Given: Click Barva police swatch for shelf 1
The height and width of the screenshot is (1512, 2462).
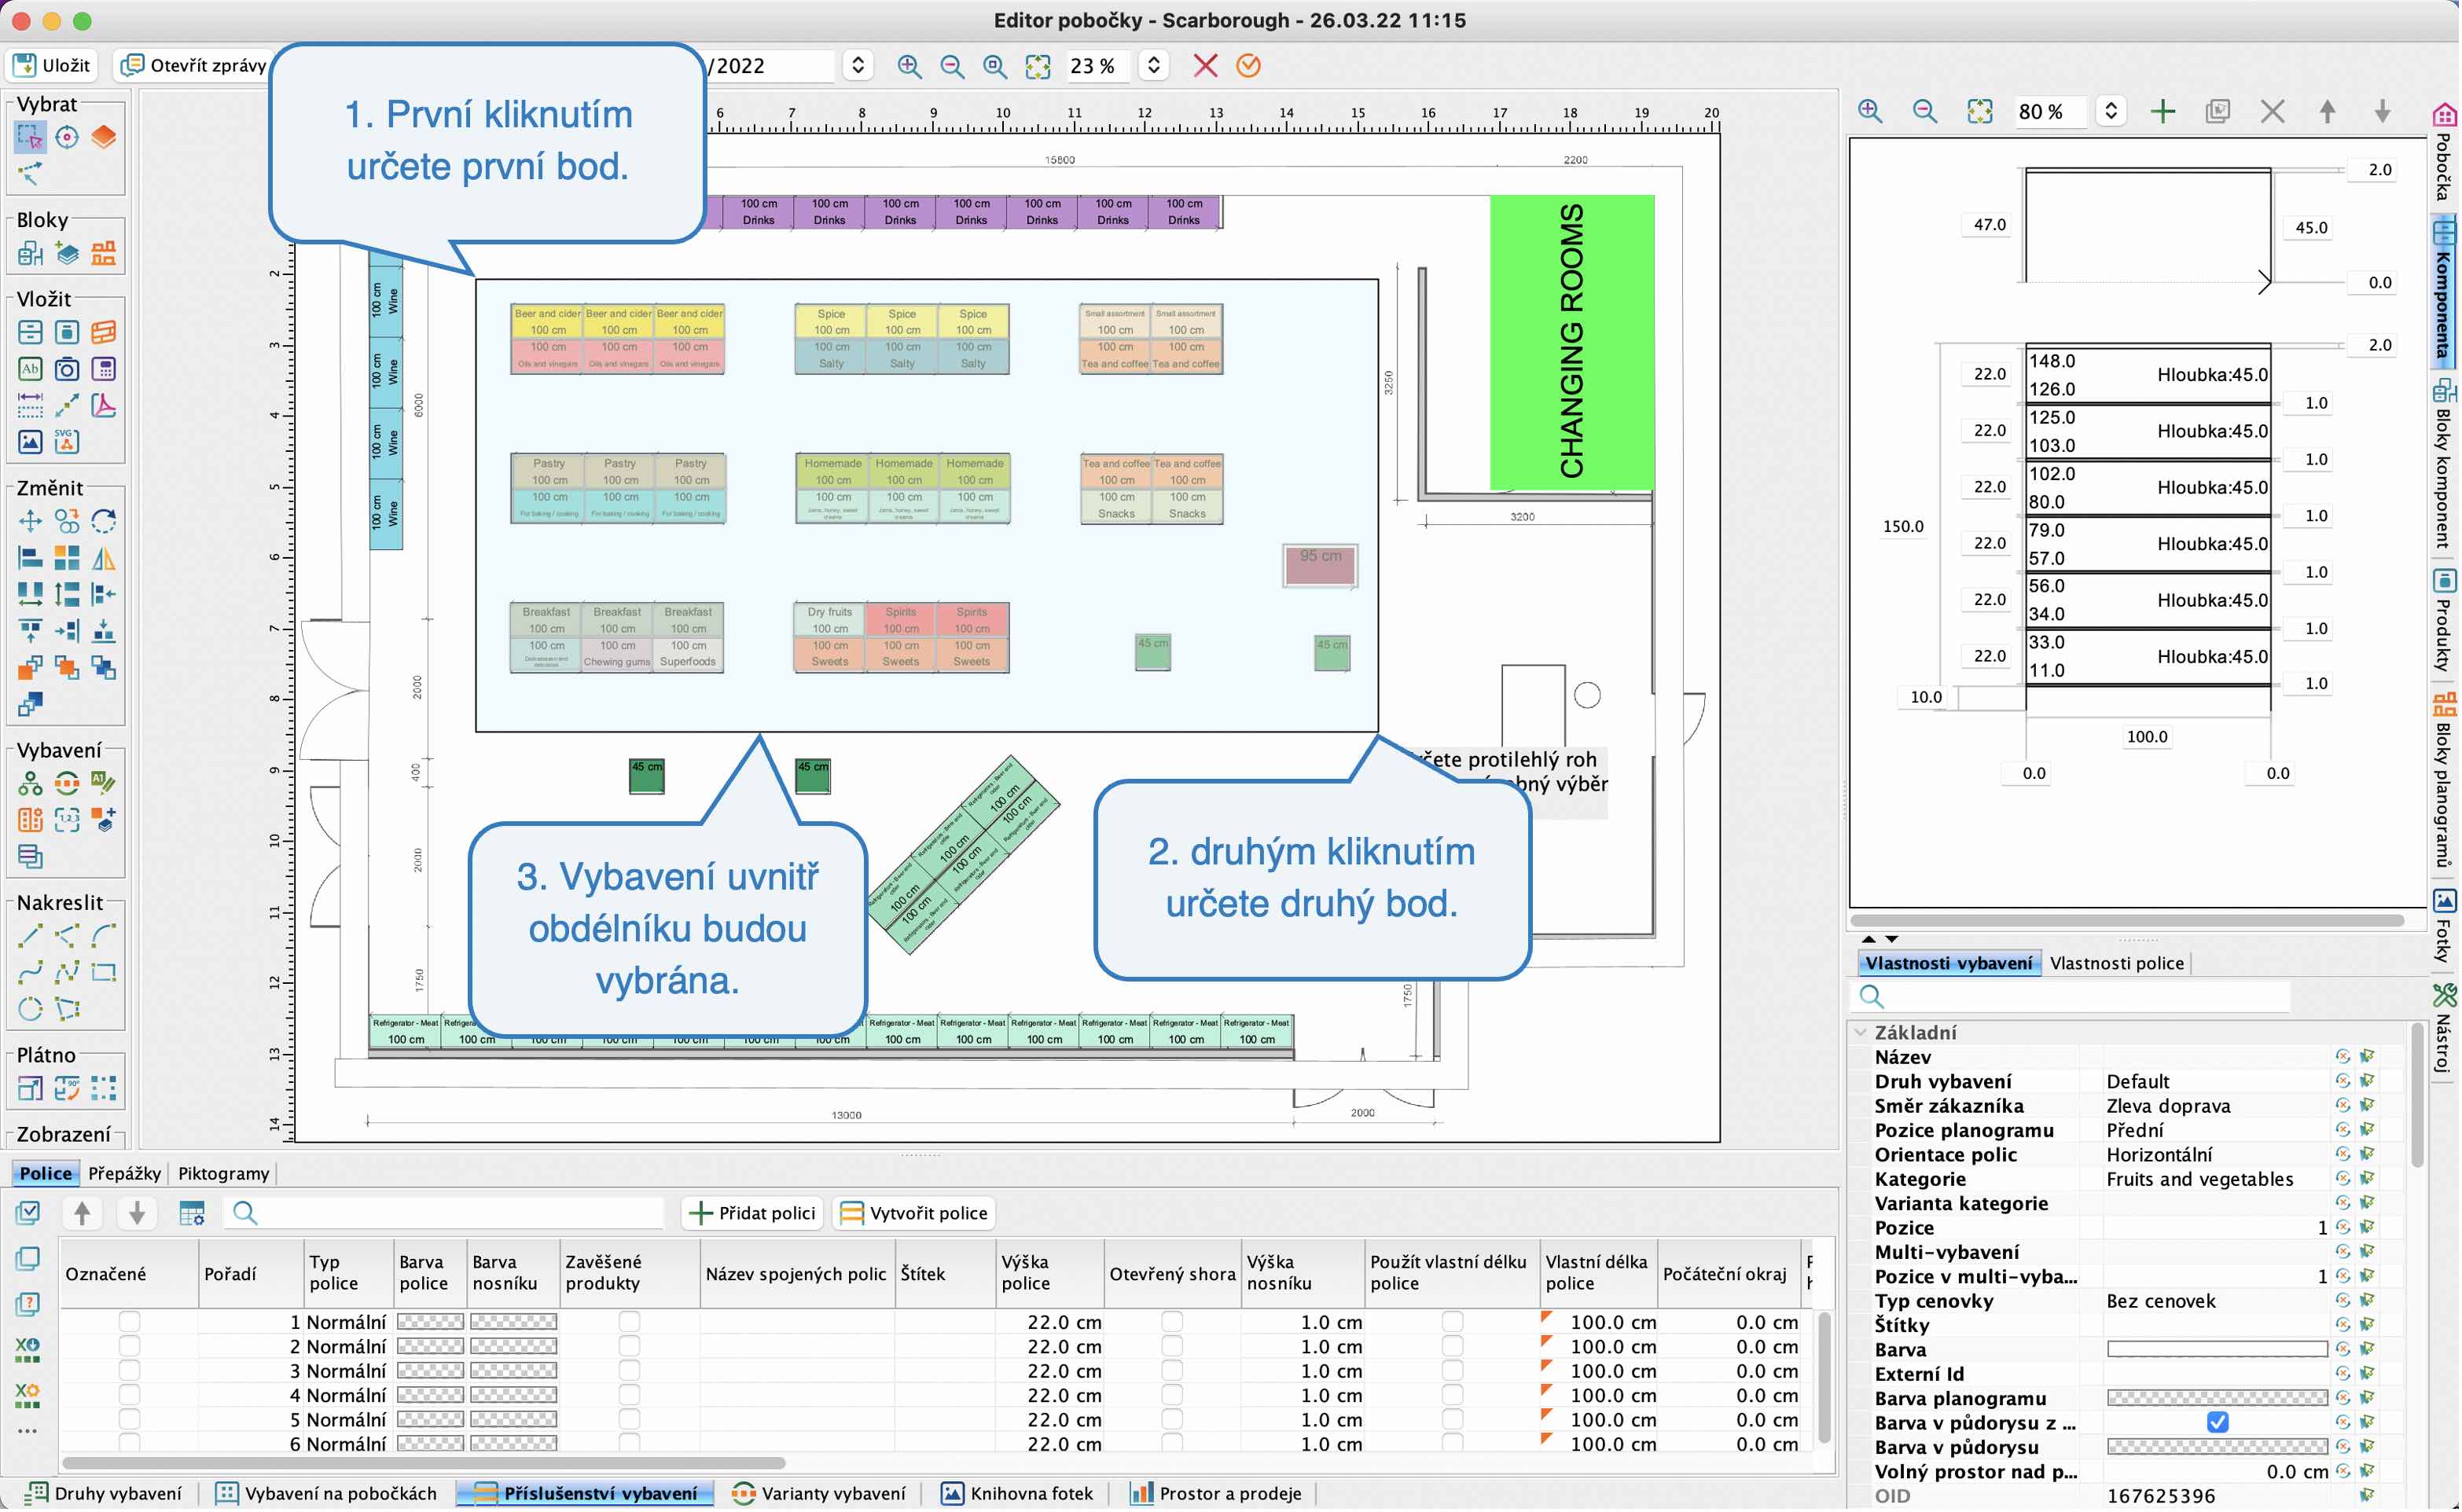Looking at the screenshot, I should pos(431,1323).
